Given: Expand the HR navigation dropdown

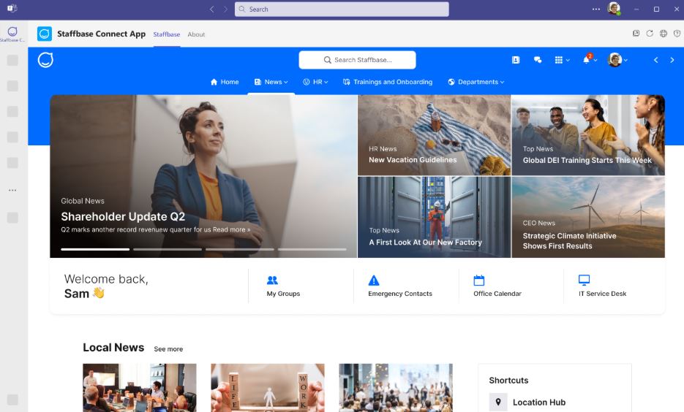Looking at the screenshot, I should [x=316, y=82].
